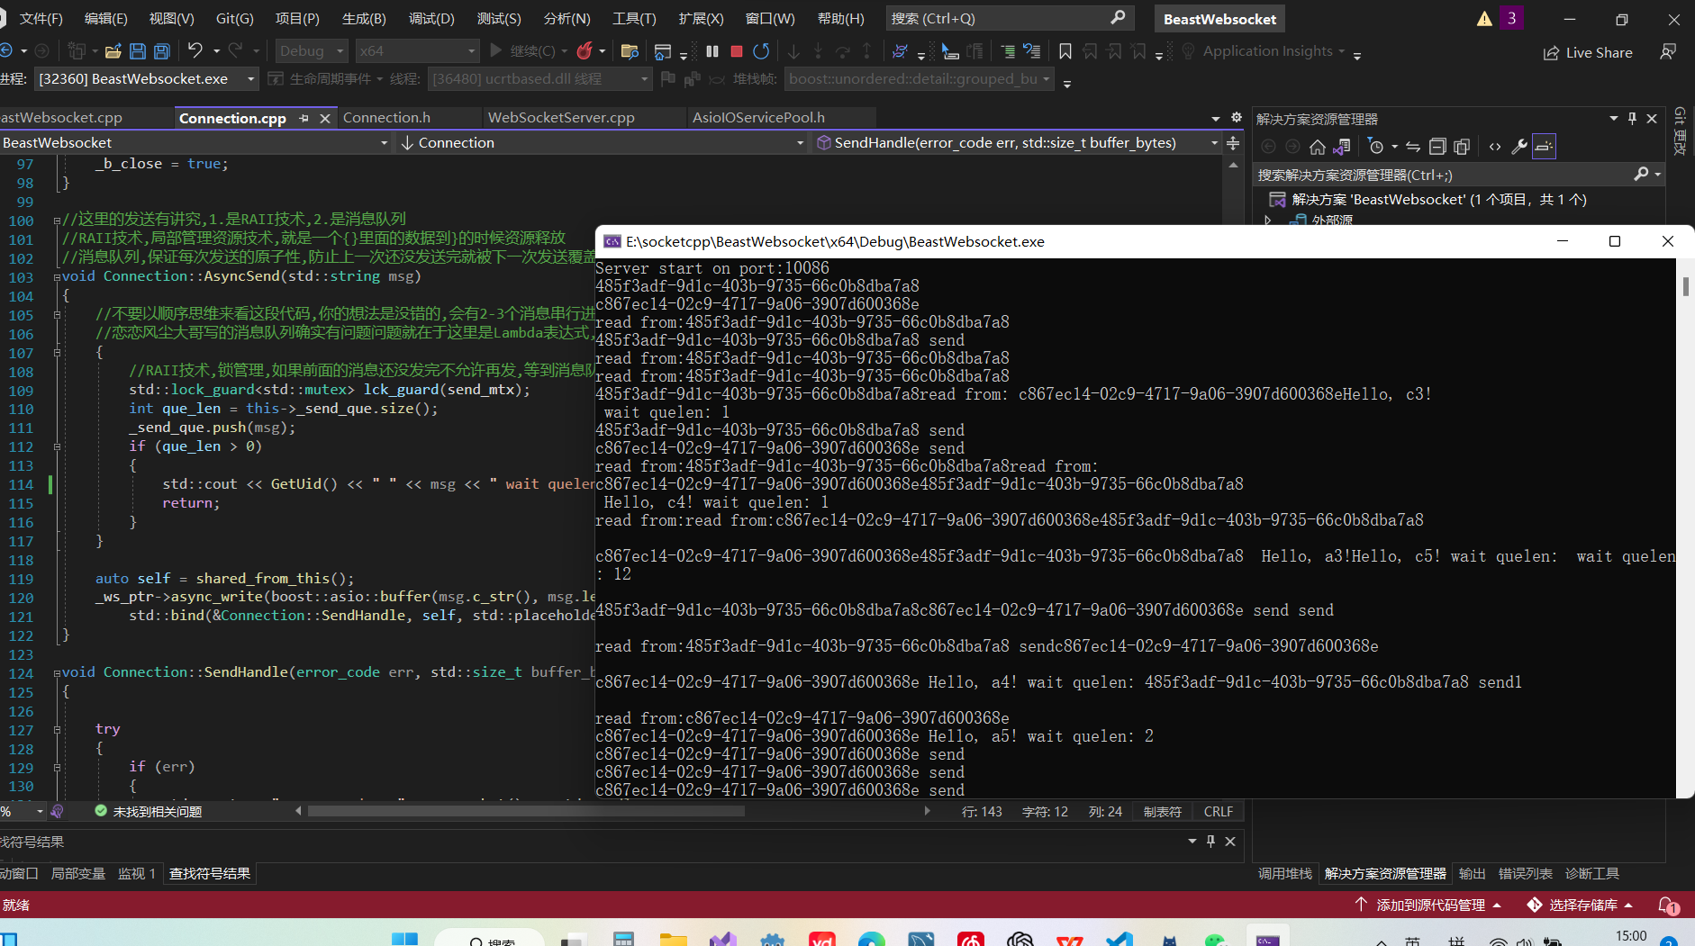Open the Git(G) menu

[x=234, y=19]
